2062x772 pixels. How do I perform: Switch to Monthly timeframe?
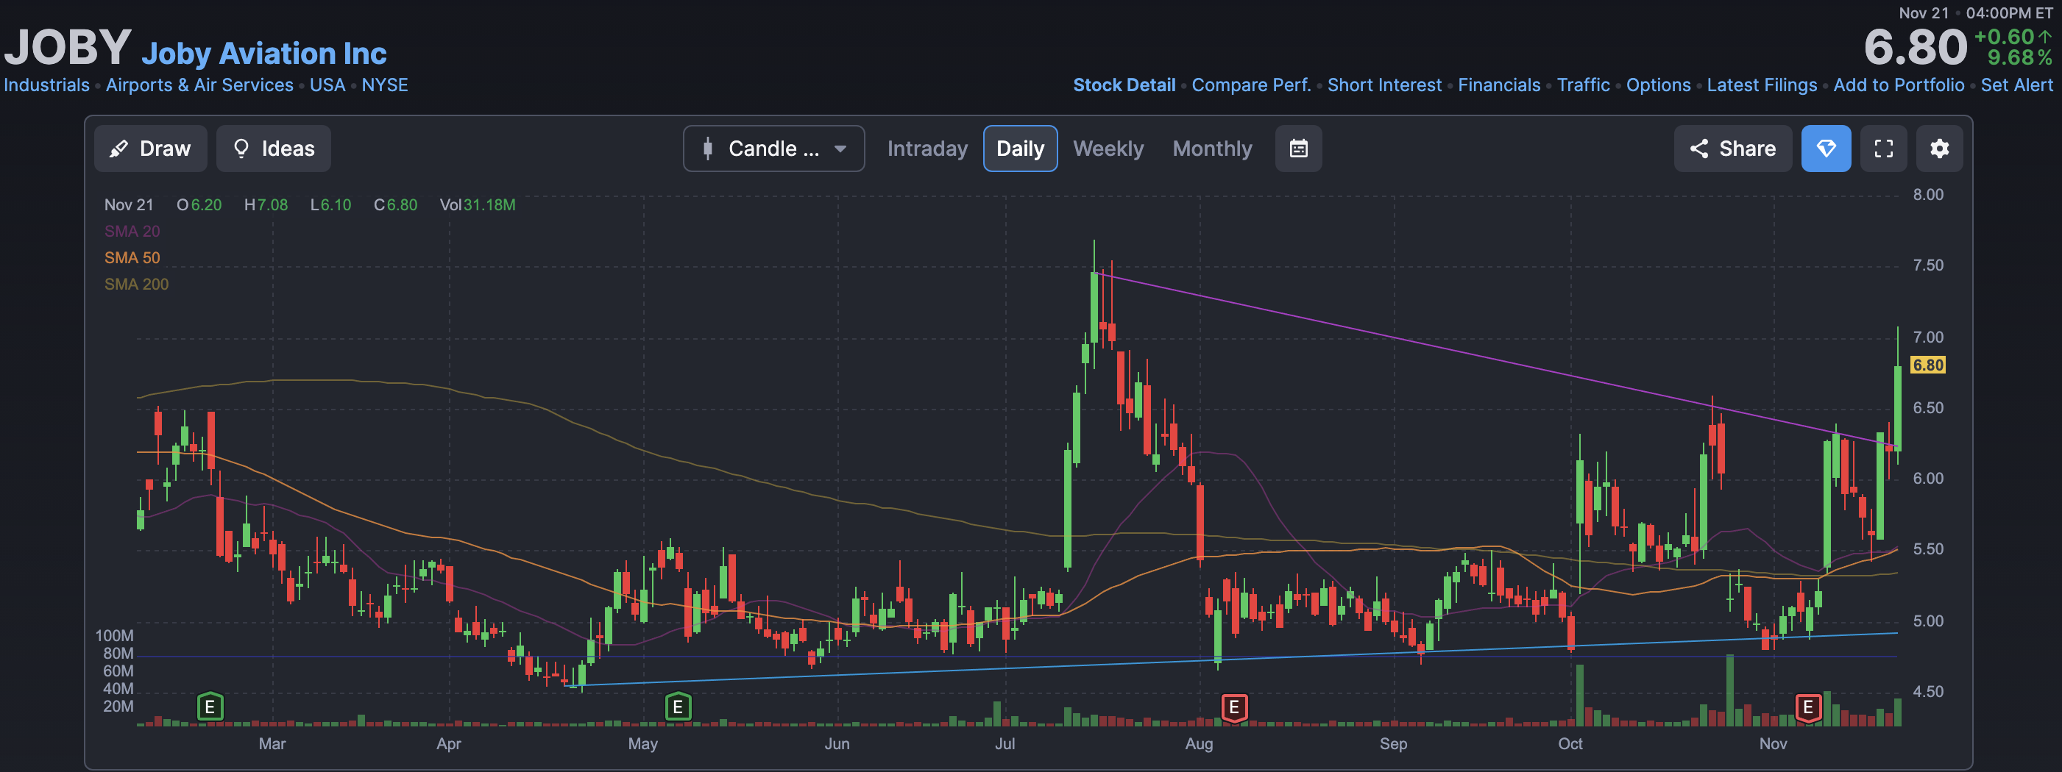tap(1212, 149)
